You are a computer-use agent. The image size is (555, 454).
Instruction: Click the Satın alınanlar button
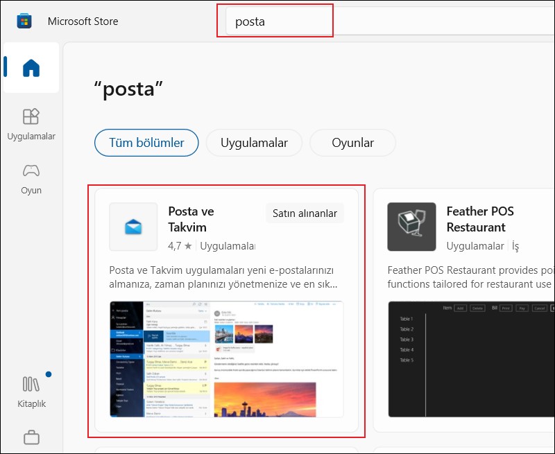click(305, 213)
